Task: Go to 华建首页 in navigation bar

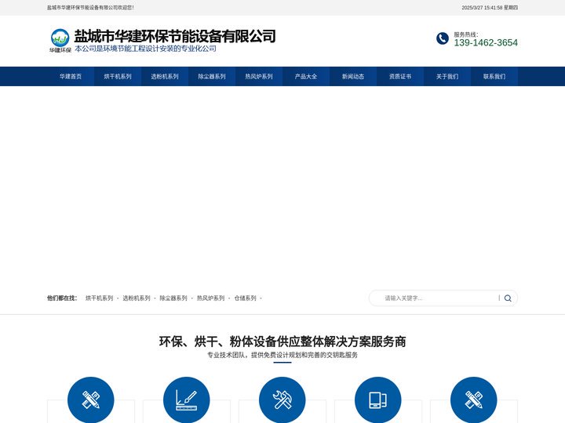Action: [71, 76]
